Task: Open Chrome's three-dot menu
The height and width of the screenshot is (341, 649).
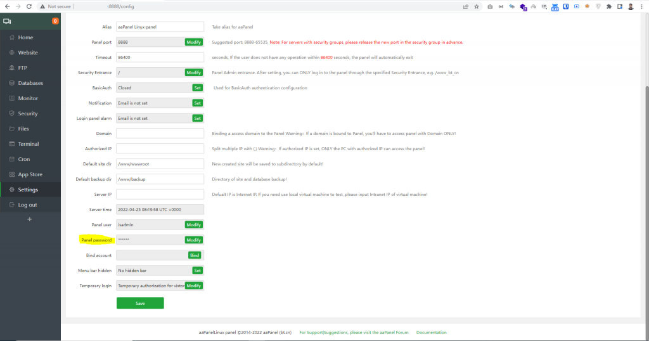Action: click(x=641, y=6)
